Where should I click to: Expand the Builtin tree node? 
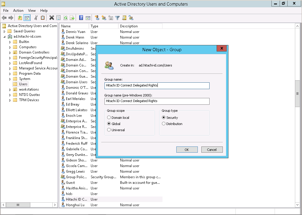pos(10,42)
